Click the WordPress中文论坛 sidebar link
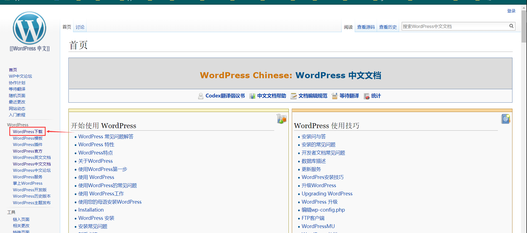This screenshot has width=527, height=233. pyautogui.click(x=32, y=170)
